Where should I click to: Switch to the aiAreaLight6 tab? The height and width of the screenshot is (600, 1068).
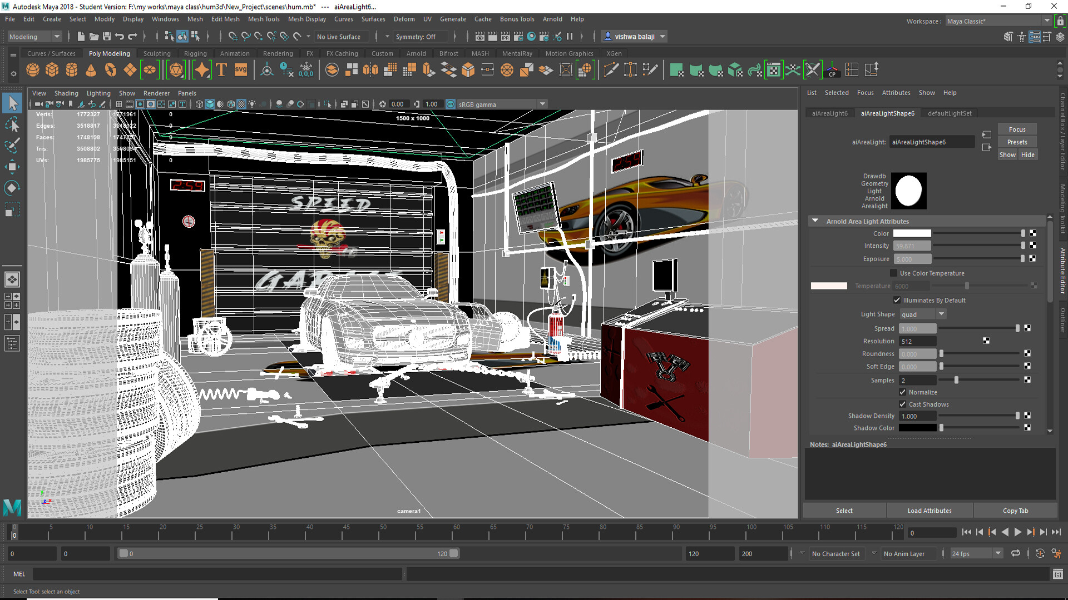click(829, 113)
